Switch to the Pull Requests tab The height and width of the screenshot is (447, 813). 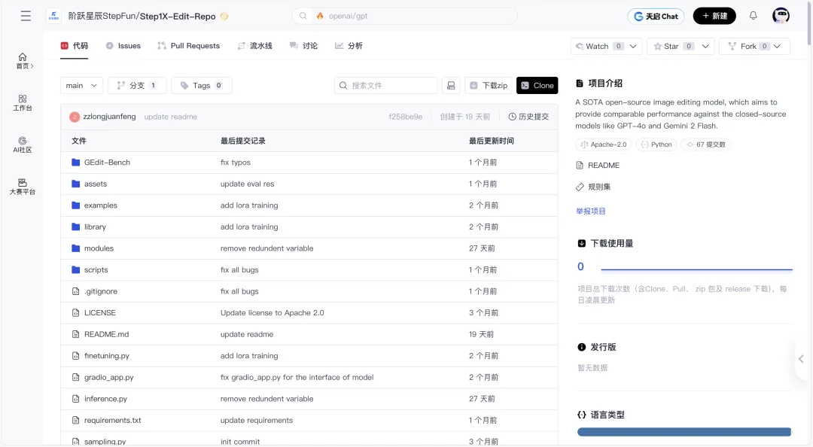click(x=189, y=46)
